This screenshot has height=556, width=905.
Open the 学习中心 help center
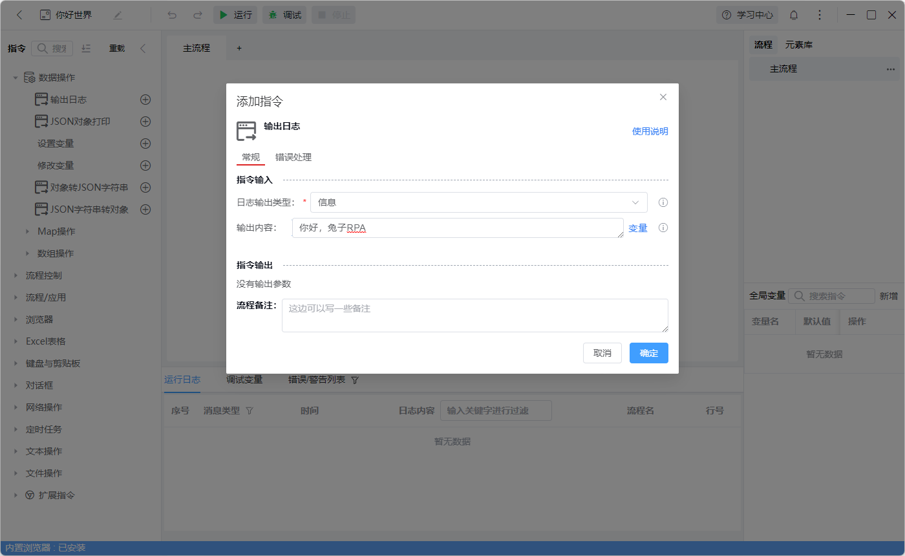click(747, 15)
